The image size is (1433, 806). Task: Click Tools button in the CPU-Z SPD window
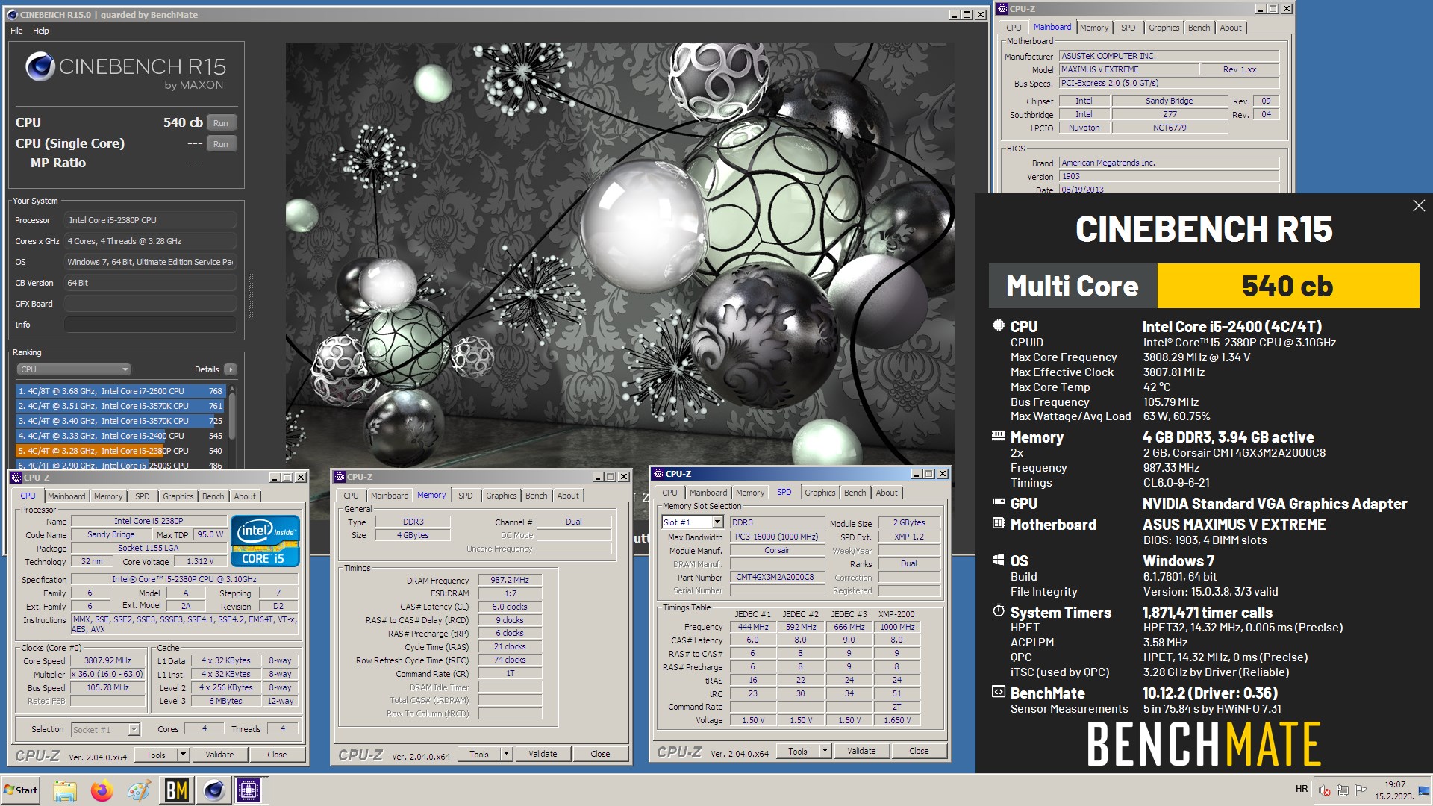[x=798, y=751]
